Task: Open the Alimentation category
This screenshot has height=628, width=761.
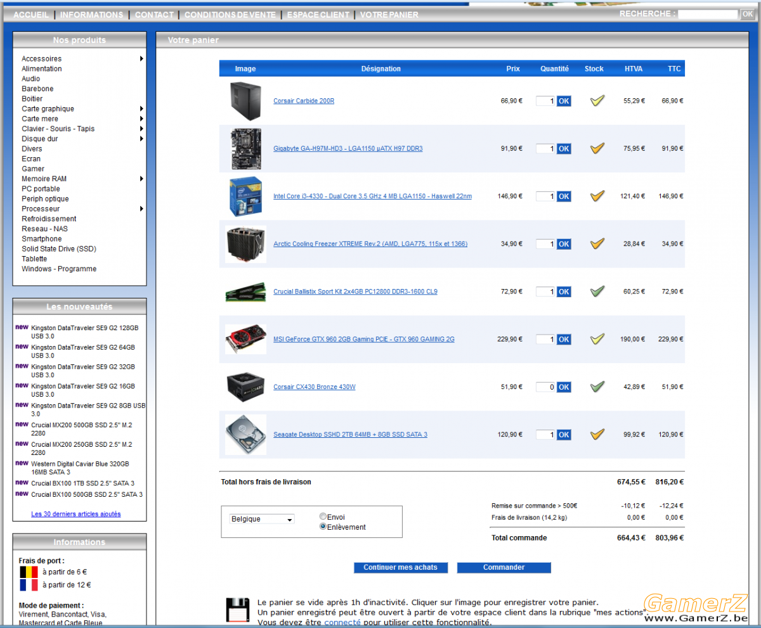Action: pos(42,68)
